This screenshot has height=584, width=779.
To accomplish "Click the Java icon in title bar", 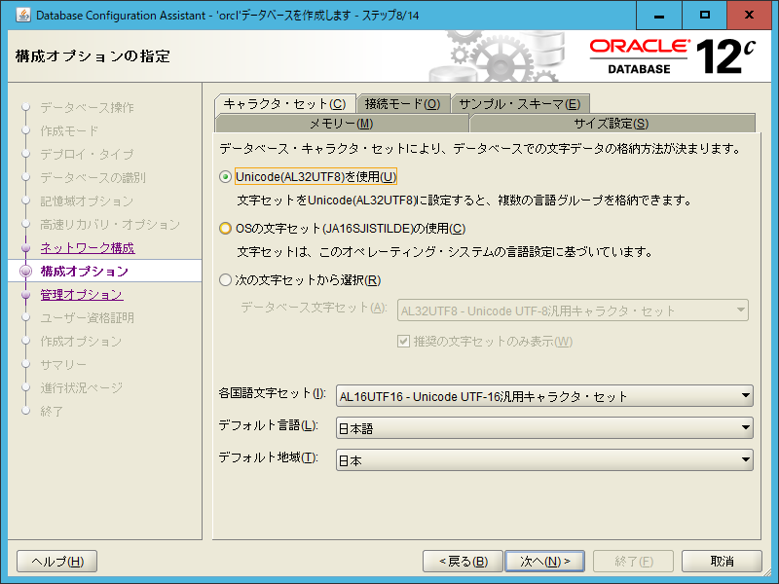I will pos(22,15).
